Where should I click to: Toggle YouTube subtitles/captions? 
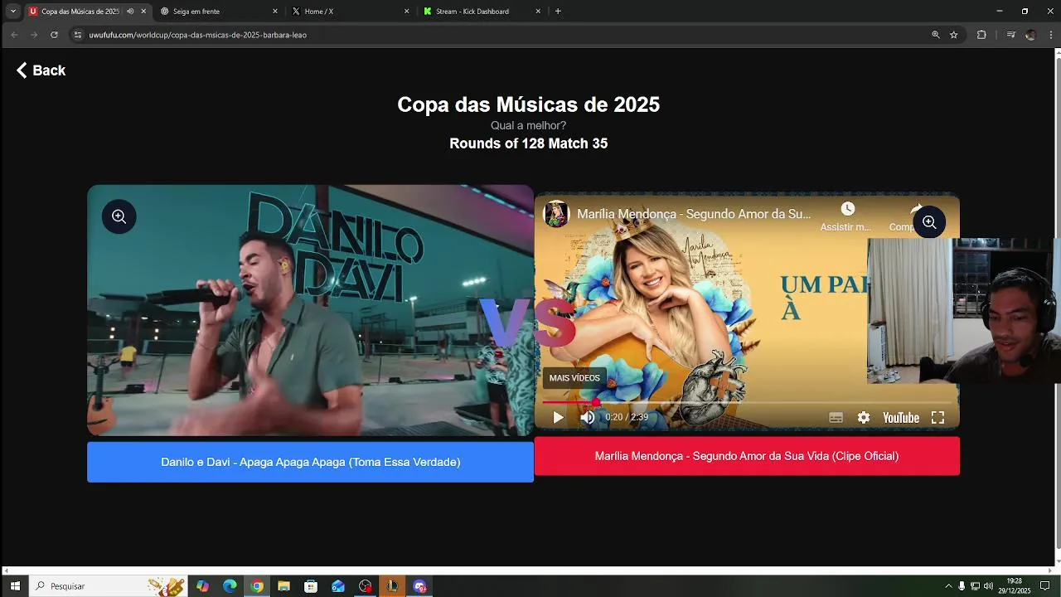click(x=836, y=417)
